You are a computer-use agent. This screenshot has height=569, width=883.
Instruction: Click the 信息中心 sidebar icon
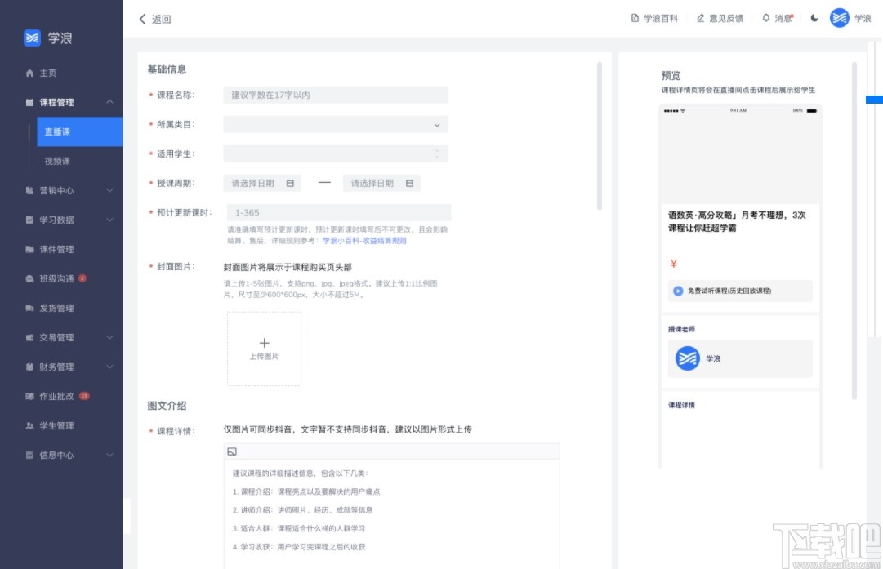pyautogui.click(x=30, y=455)
